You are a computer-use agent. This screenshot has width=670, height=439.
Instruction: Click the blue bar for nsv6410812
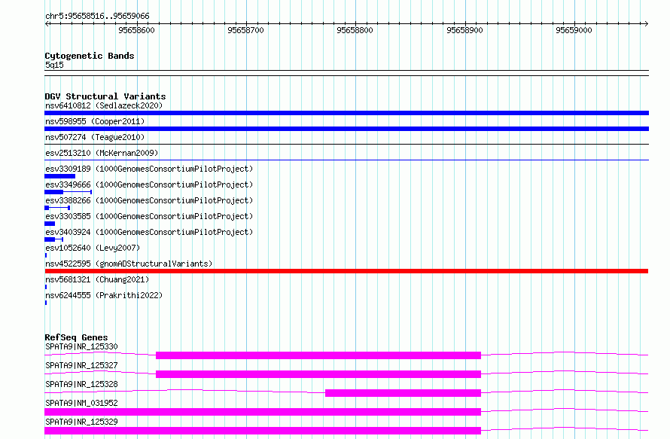[346, 113]
